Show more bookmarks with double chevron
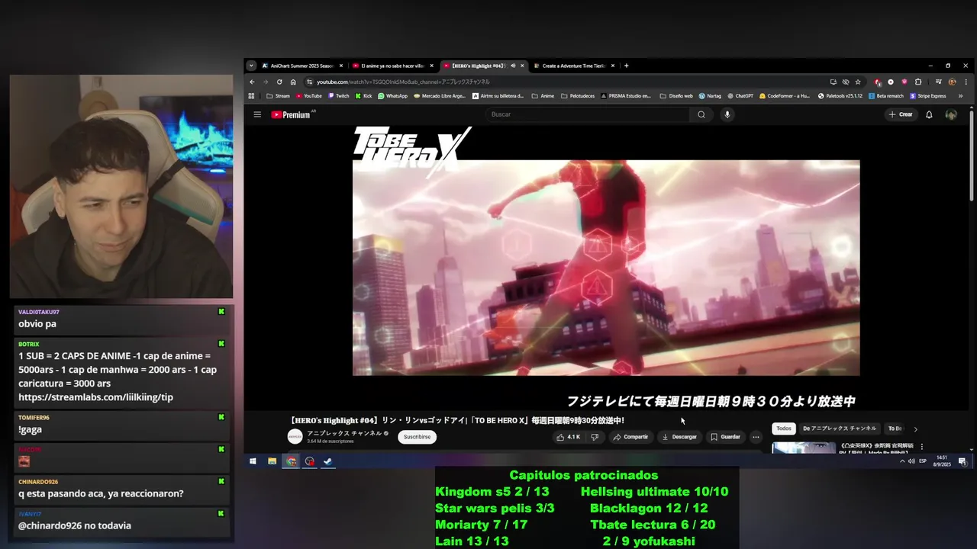This screenshot has width=977, height=549. (960, 96)
